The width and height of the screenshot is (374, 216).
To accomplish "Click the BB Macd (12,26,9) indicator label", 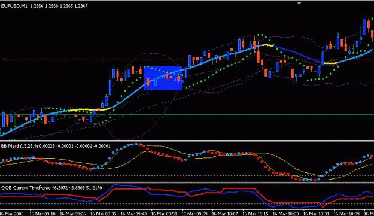I will (x=56, y=146).
